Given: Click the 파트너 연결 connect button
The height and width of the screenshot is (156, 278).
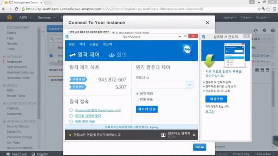Looking at the screenshot, I should [x=147, y=109].
